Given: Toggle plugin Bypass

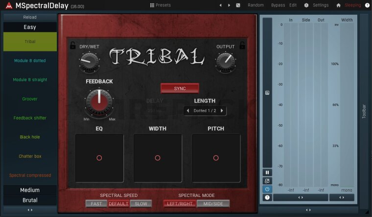Looking at the screenshot, I should (x=278, y=5).
